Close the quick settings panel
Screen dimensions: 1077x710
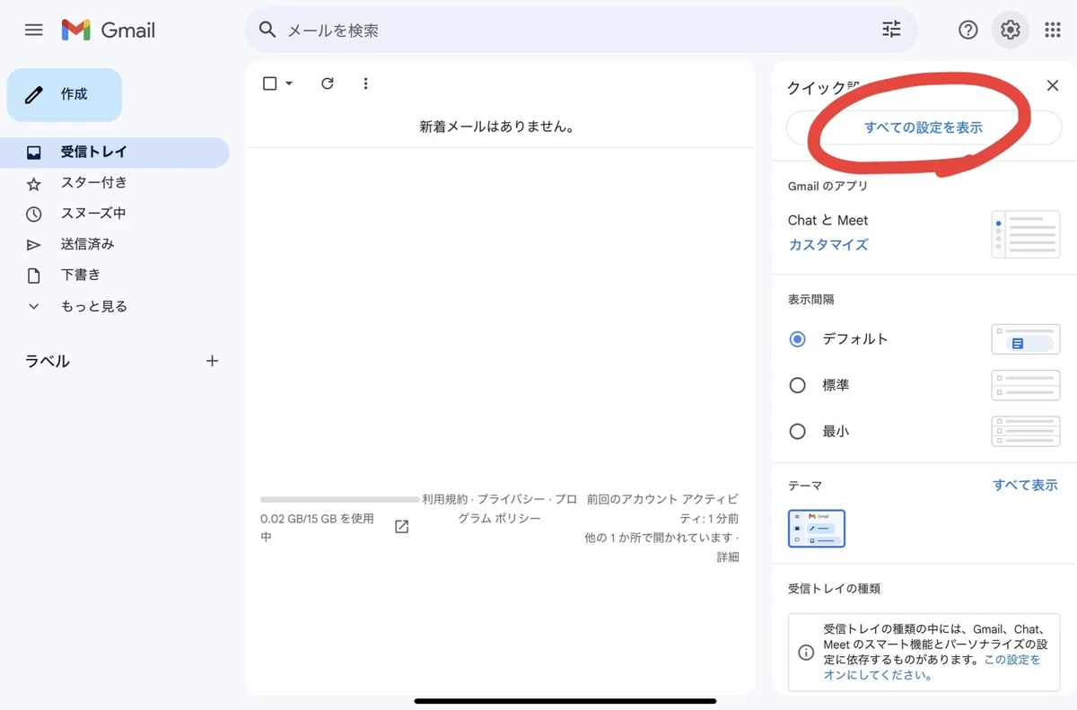click(x=1053, y=85)
